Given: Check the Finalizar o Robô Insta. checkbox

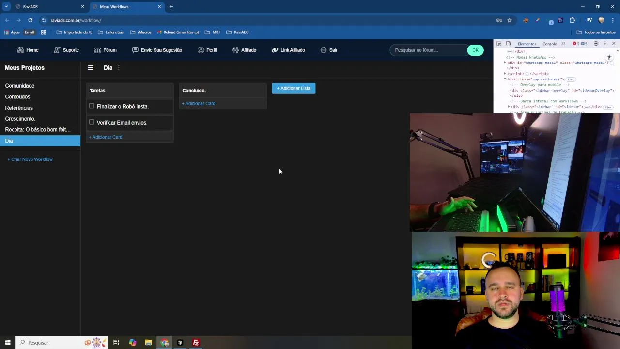Looking at the screenshot, I should click(92, 106).
